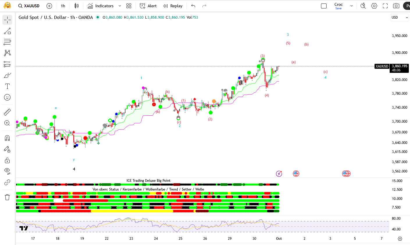
Task: Click the trash remove objects icon
Action: [x=7, y=197]
